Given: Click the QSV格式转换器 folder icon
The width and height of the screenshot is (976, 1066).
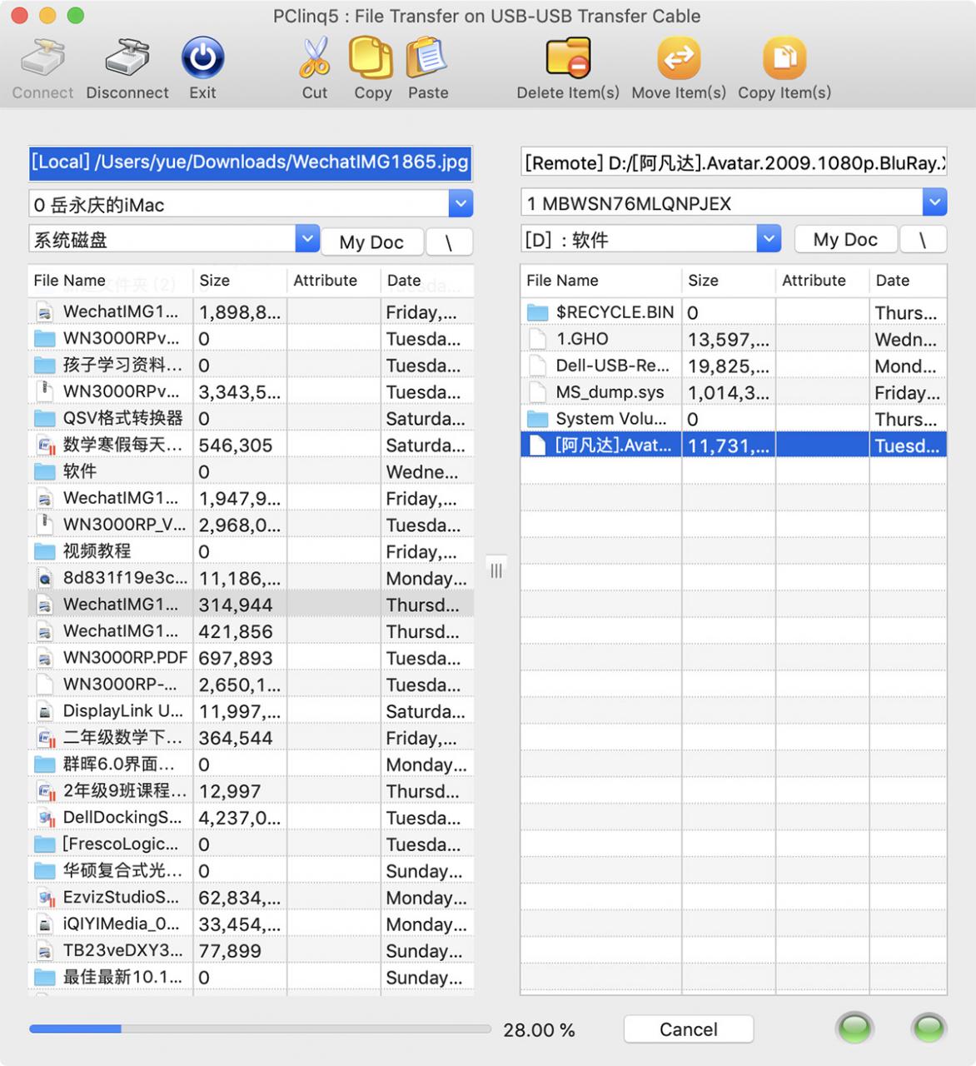Looking at the screenshot, I should point(44,418).
